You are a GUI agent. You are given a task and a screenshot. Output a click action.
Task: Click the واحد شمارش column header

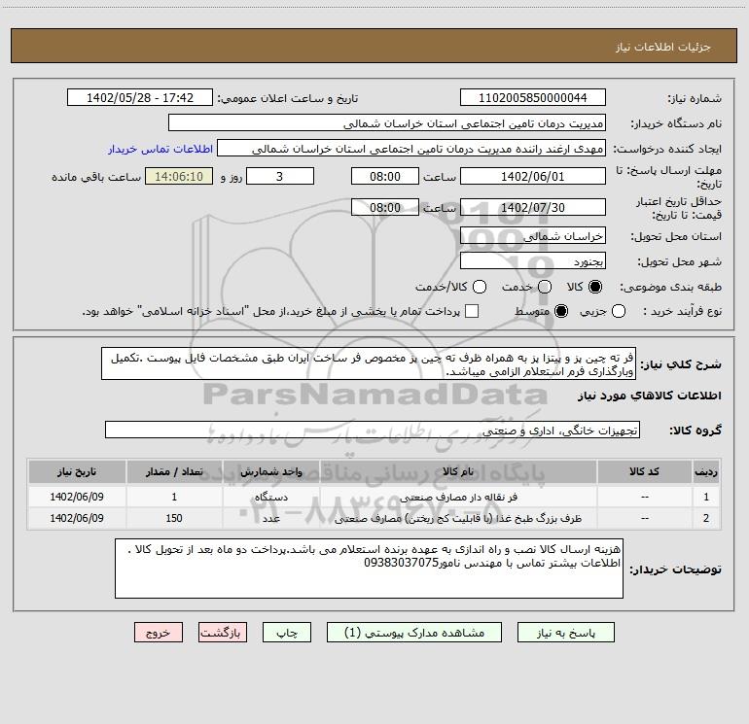click(x=270, y=472)
